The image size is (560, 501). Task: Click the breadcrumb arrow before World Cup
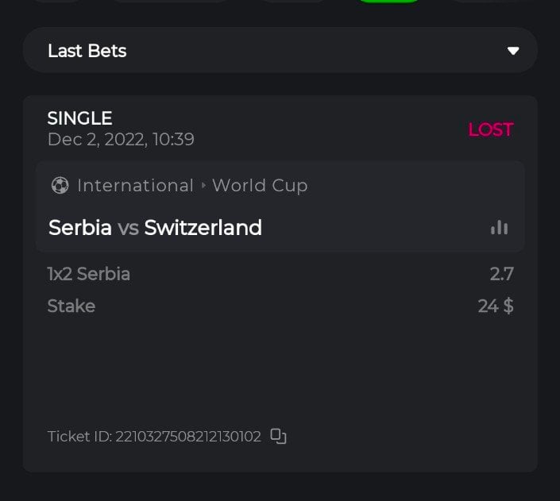click(x=203, y=186)
